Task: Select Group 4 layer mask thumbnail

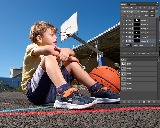Action: [x=137, y=33]
